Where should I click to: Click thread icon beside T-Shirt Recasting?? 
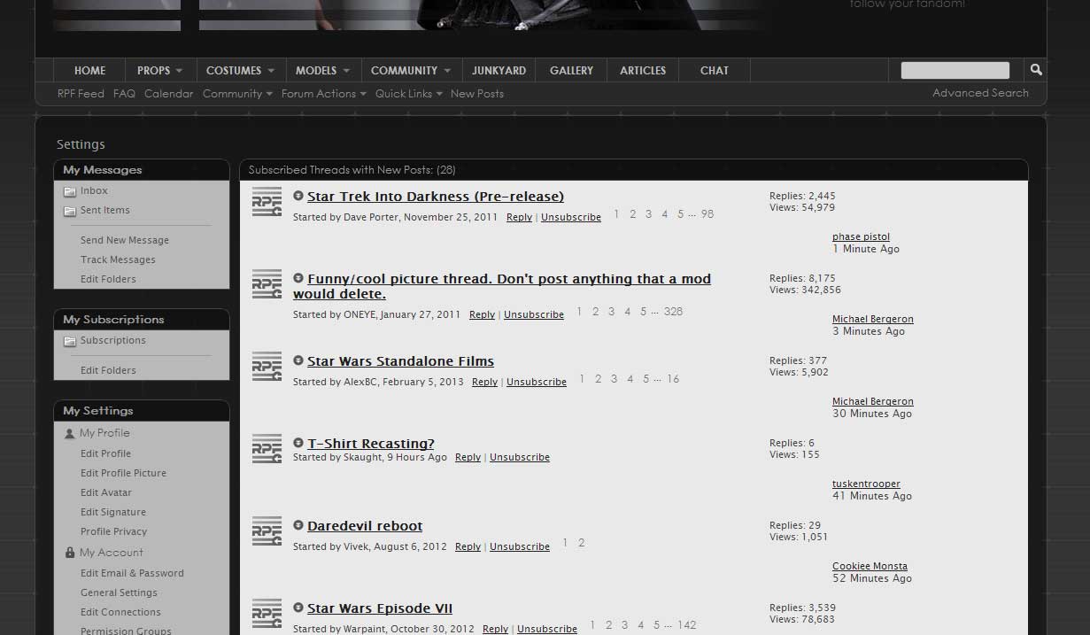coord(267,449)
